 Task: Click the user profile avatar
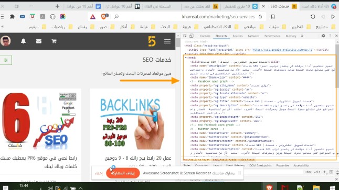tap(6, 41)
